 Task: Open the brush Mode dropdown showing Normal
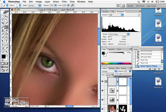34,6
